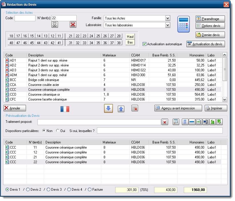235x201 pixels.
Task: Click the blue calculator icon
Action: 184,24
